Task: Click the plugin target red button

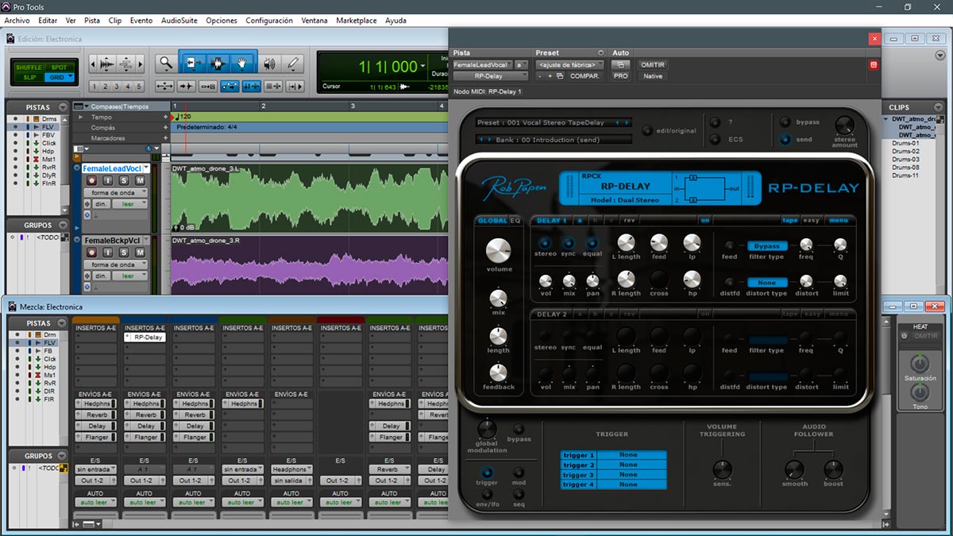Action: coord(874,64)
